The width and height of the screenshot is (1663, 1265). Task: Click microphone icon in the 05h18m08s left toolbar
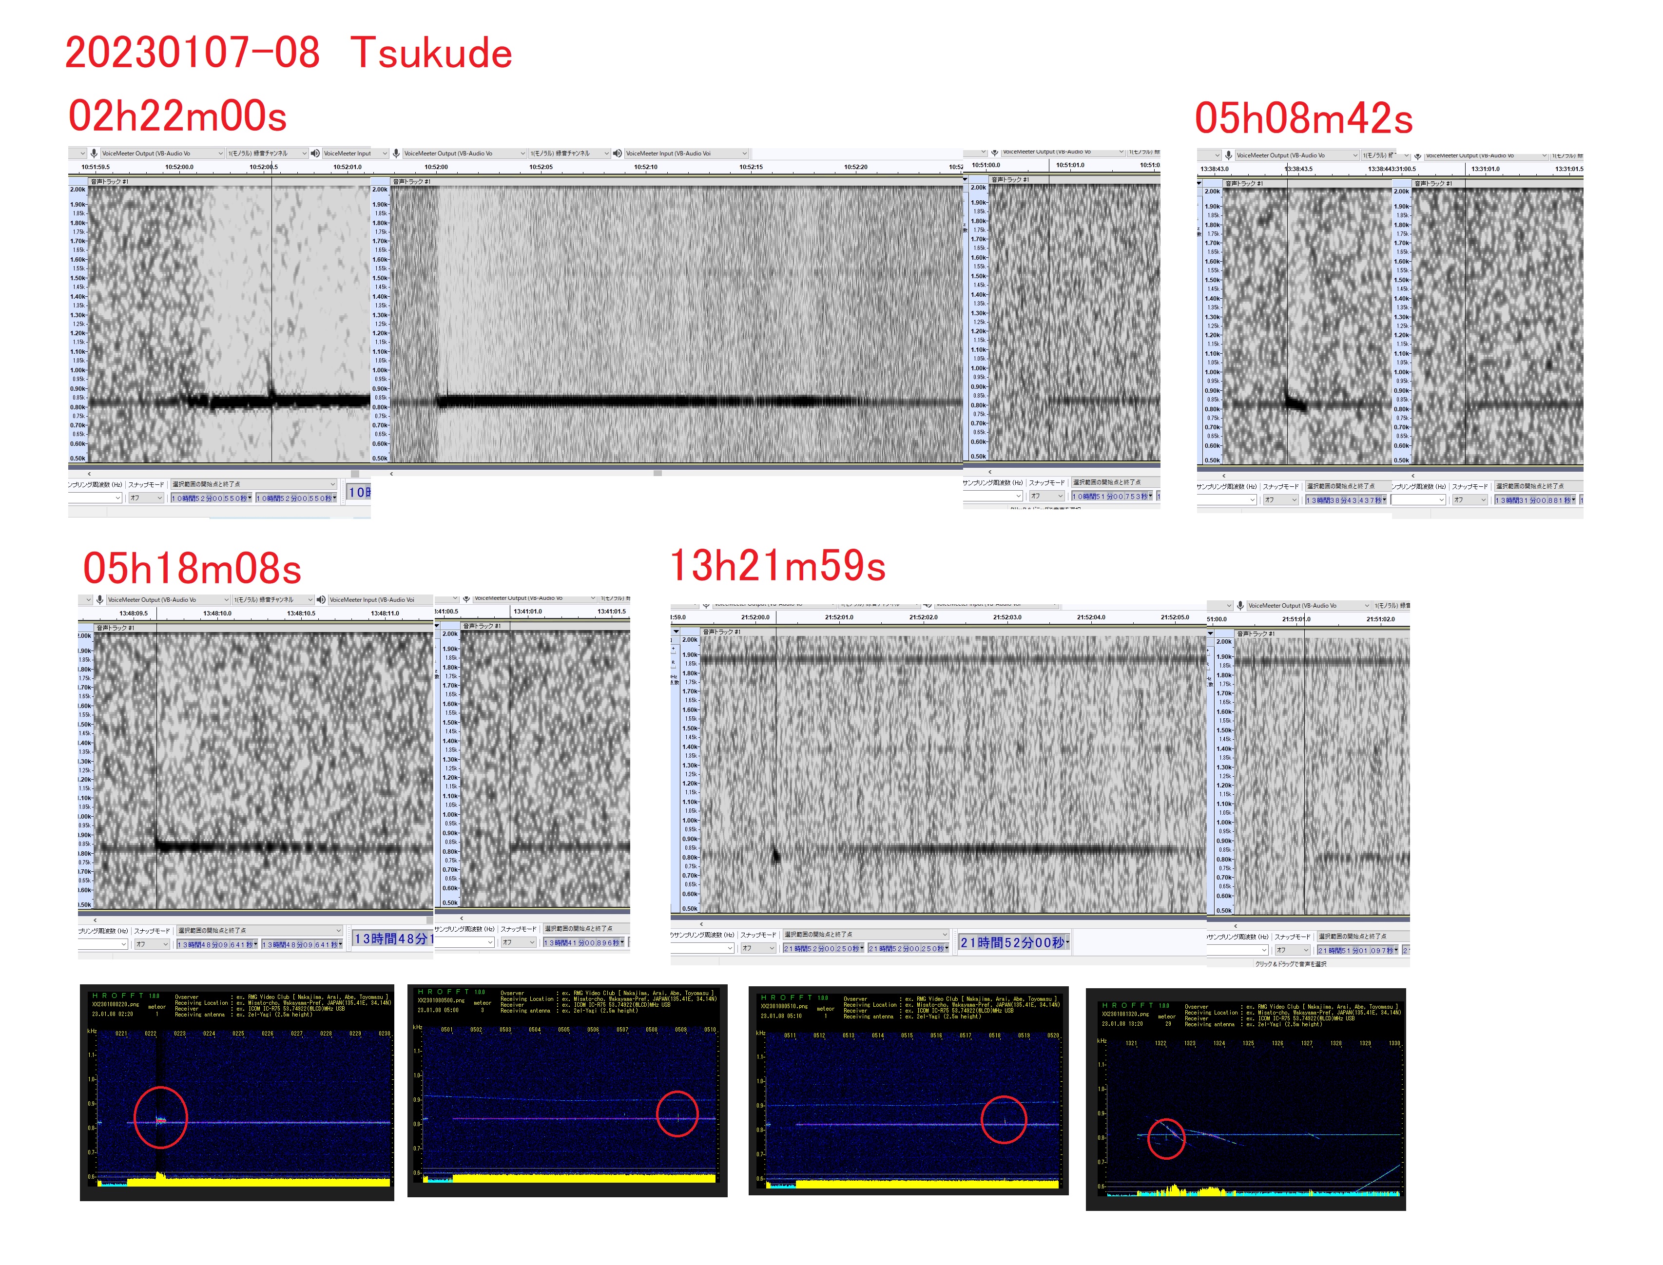point(99,599)
